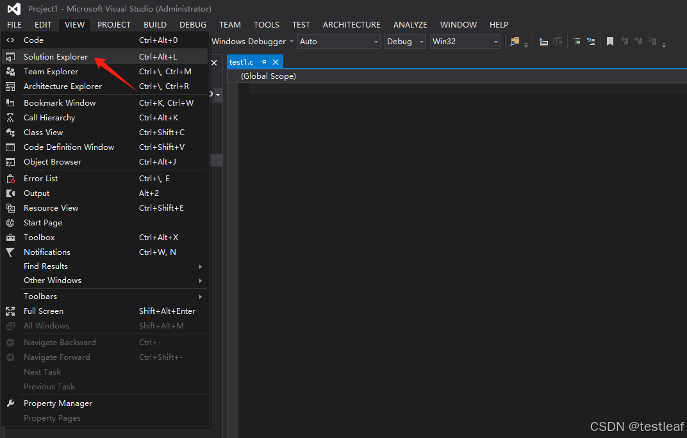Image resolution: width=687 pixels, height=438 pixels.
Task: Choose Code Definition Window menu entry
Action: pos(104,147)
